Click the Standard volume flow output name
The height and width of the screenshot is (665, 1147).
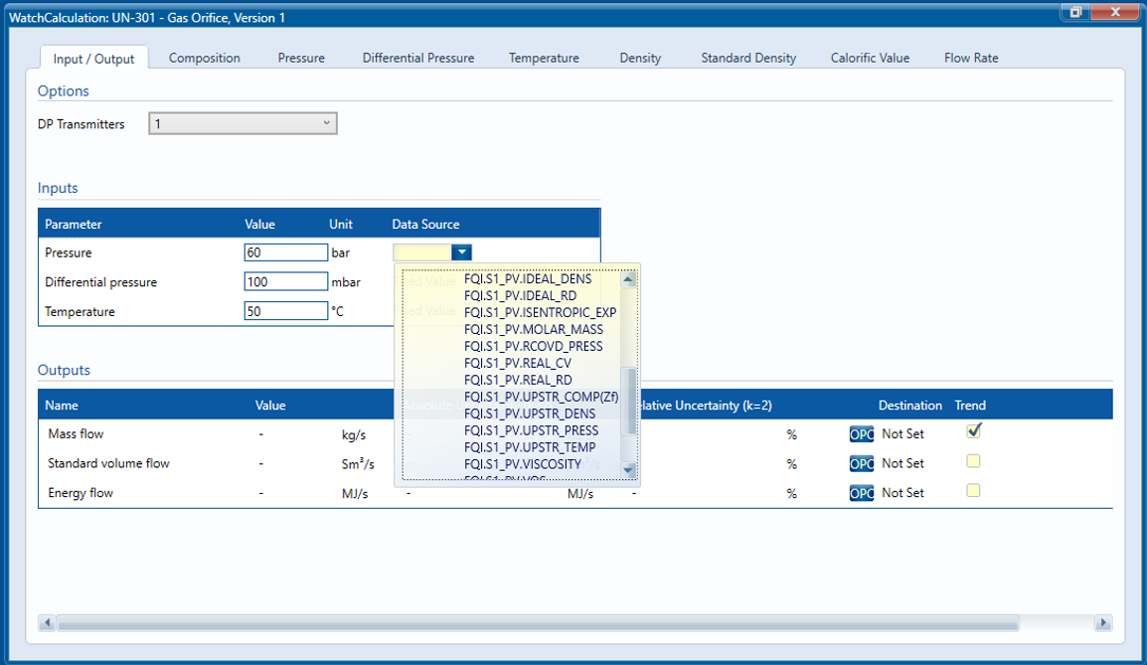pos(108,463)
